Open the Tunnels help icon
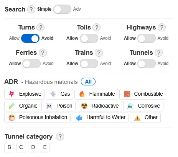The height and width of the screenshot is (157, 178). click(159, 53)
